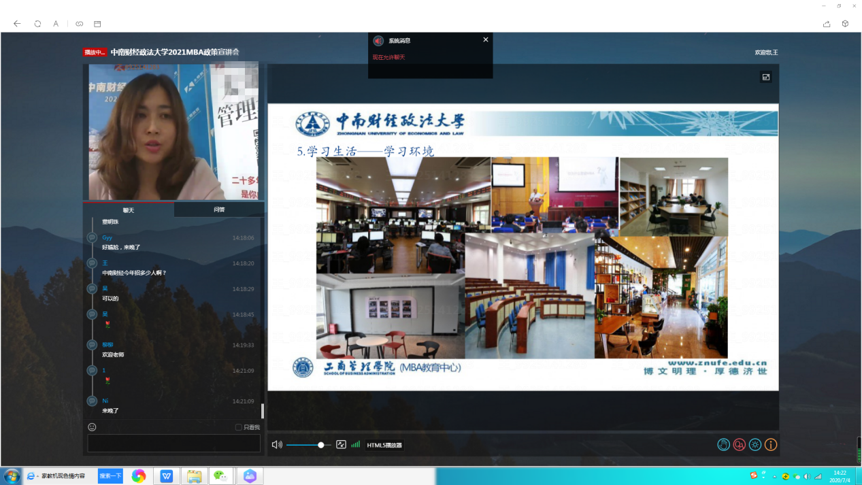Enable the 只看我 checkbox
Viewport: 862px width, 485px height.
click(x=239, y=427)
